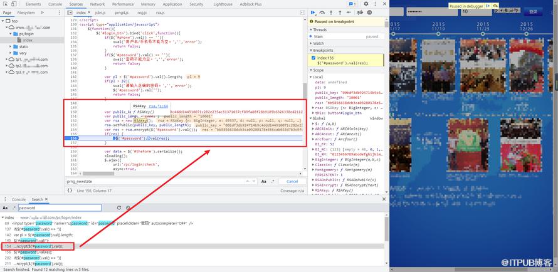The height and width of the screenshot is (272, 558).
Task: Show more navigator tabs chevron
Action: (43, 13)
